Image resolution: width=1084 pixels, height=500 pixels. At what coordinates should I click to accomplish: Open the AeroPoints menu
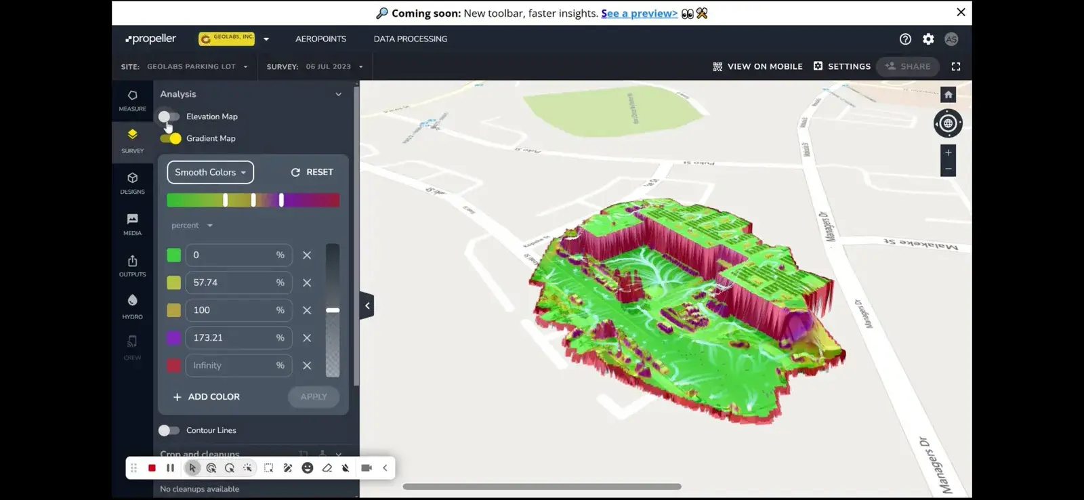point(320,39)
